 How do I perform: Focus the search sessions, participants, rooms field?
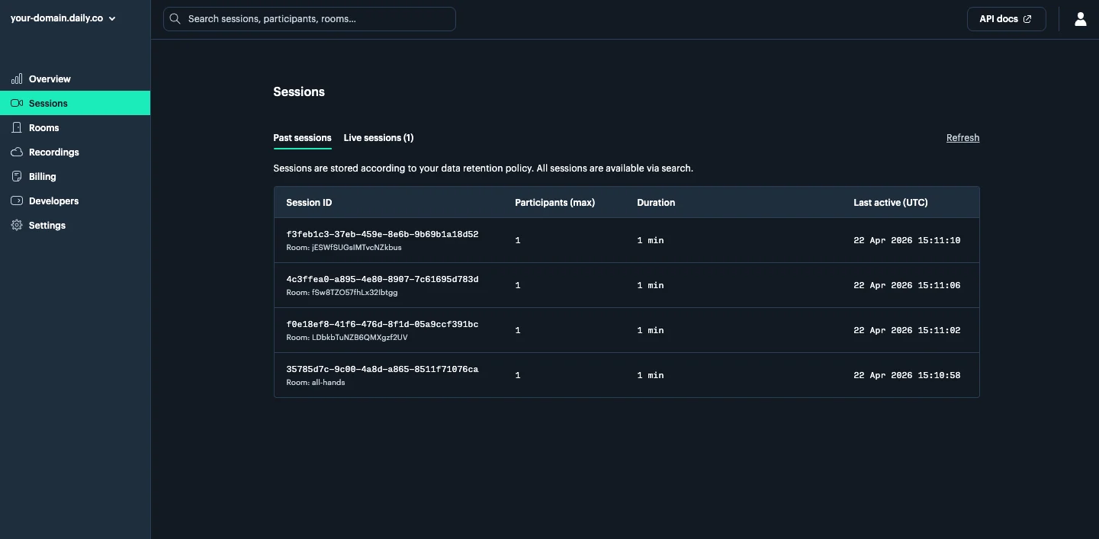[310, 19]
